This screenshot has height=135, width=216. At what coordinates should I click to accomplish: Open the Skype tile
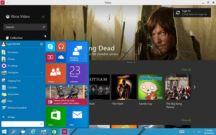[50, 46]
